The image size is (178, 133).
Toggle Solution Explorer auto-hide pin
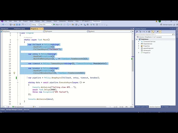tap(172, 29)
